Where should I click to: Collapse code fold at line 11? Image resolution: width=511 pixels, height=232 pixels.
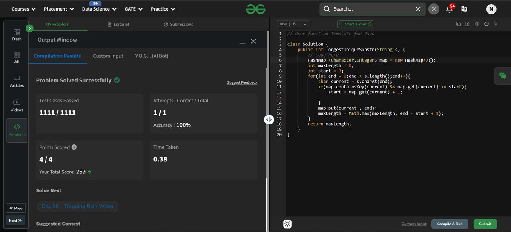click(x=284, y=87)
